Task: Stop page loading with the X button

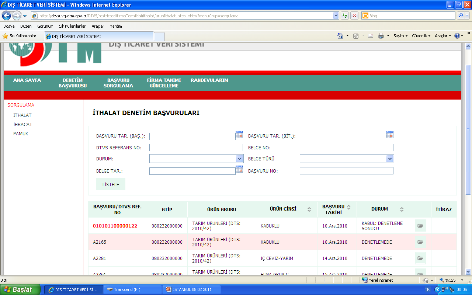Action: point(354,15)
